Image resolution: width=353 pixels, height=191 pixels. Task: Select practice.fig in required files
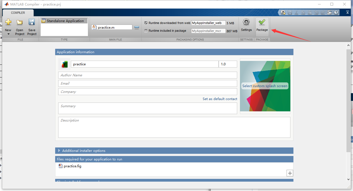tap(70, 166)
